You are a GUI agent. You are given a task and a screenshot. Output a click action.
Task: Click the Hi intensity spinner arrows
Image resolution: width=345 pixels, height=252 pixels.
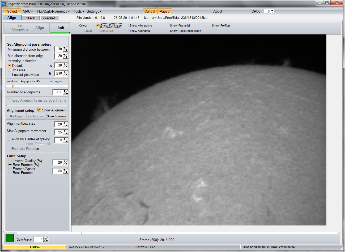click(x=65, y=73)
